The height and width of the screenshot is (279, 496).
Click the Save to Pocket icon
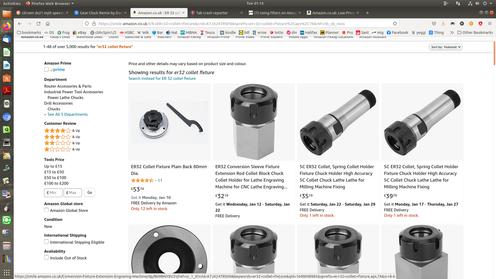coord(434,24)
